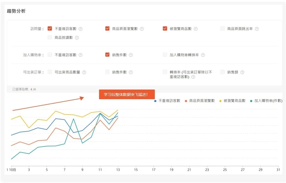Click the 13 date label on x-axis

(118, 170)
